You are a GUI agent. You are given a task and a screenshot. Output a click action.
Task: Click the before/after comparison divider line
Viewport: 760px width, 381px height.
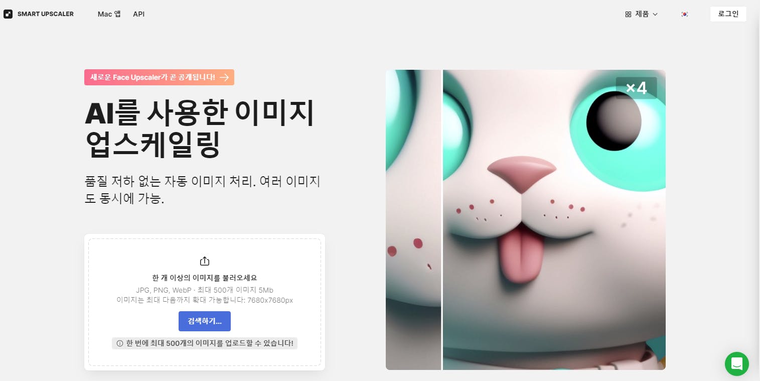441,220
